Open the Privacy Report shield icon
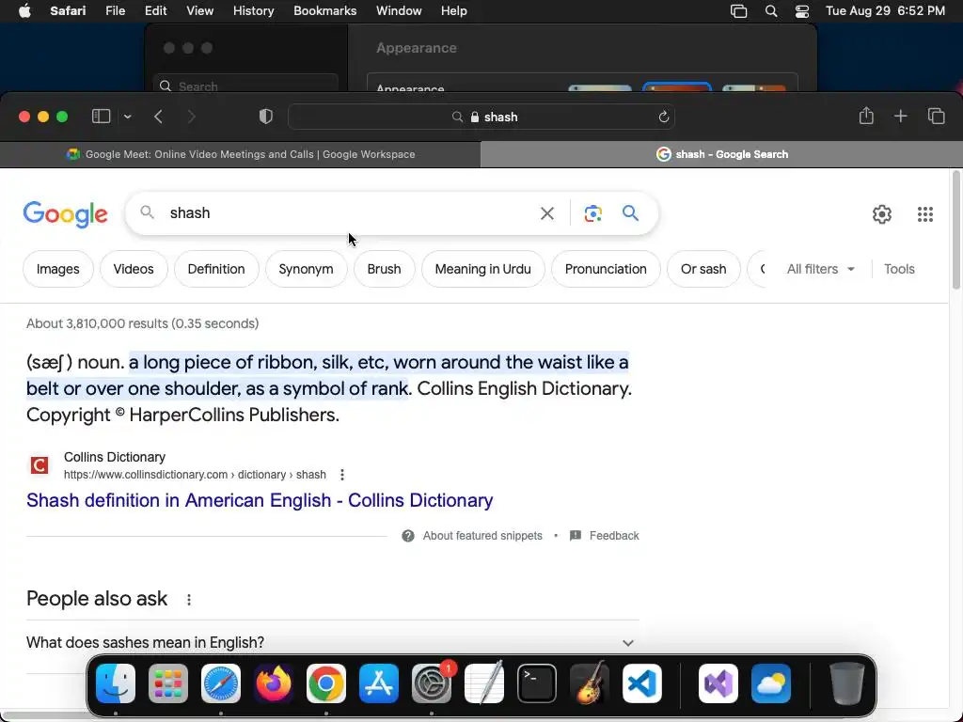 pyautogui.click(x=265, y=117)
